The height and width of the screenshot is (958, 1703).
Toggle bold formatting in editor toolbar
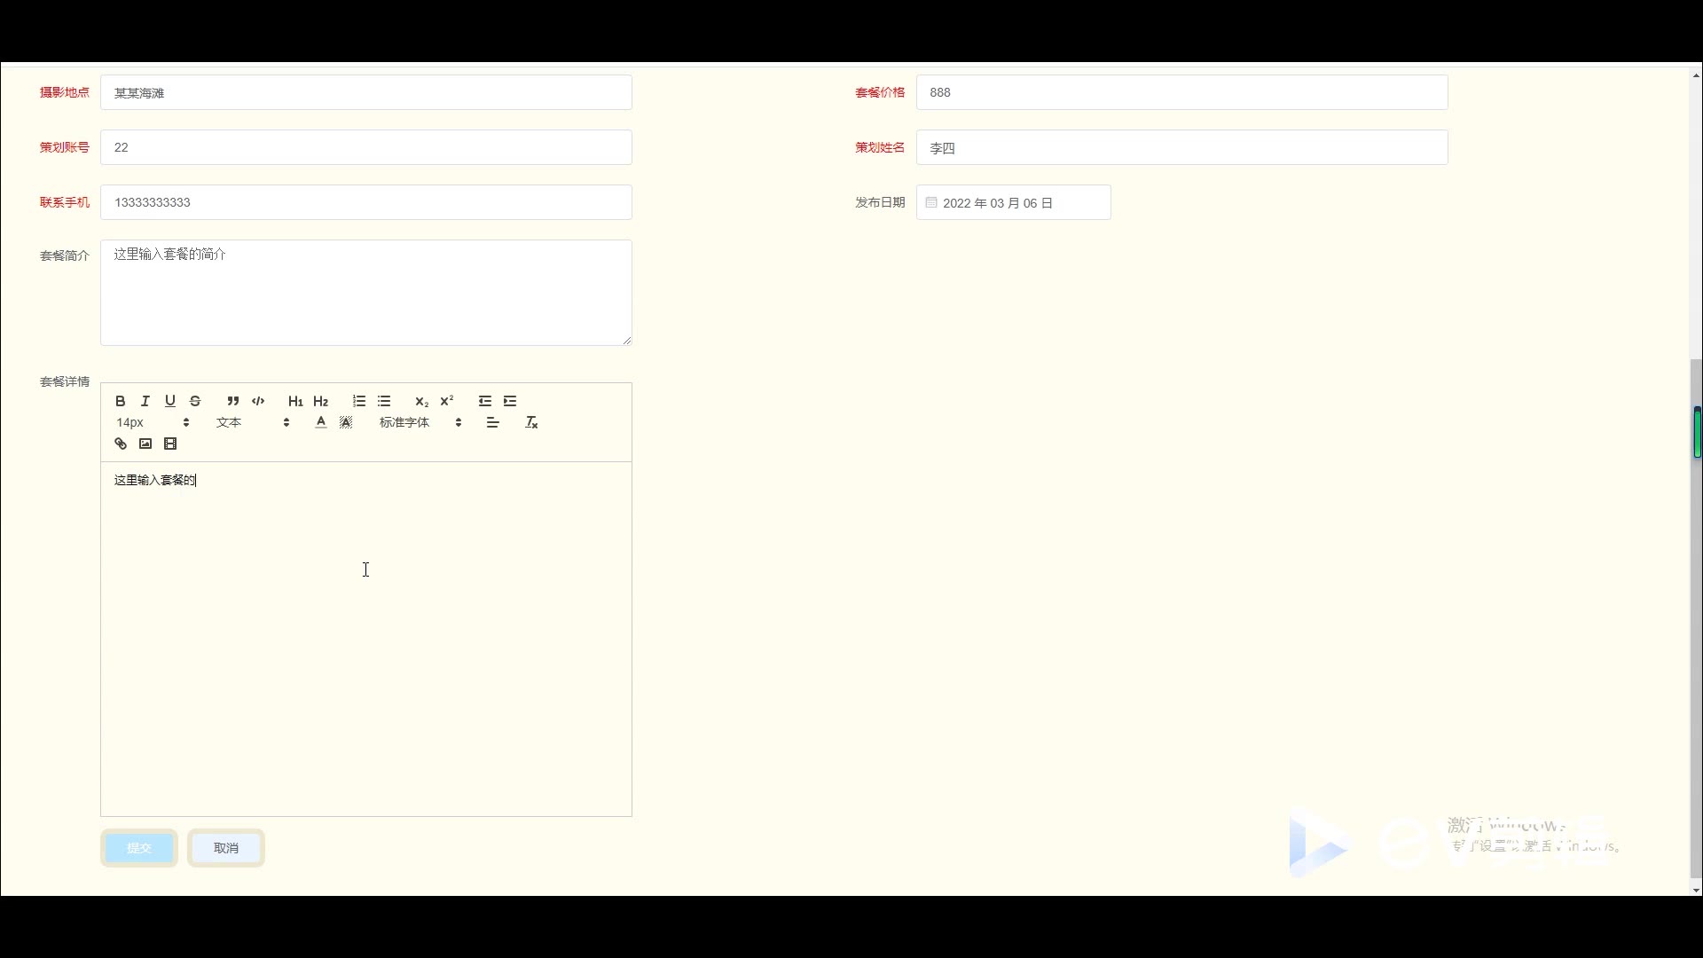click(x=121, y=401)
